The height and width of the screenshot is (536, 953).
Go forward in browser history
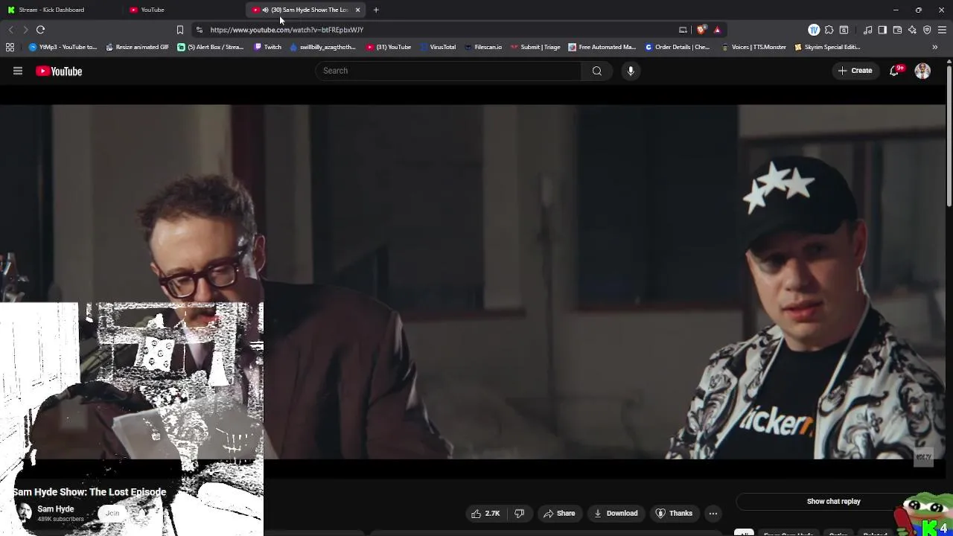25,30
